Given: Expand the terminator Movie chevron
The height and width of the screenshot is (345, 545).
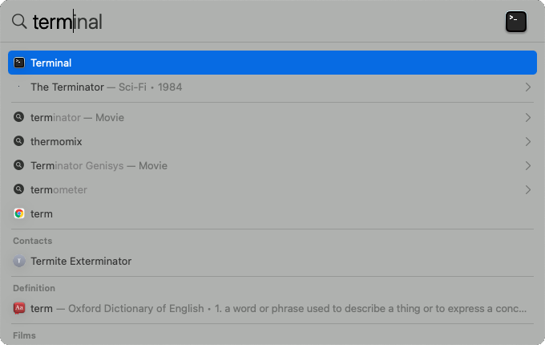Looking at the screenshot, I should (528, 118).
